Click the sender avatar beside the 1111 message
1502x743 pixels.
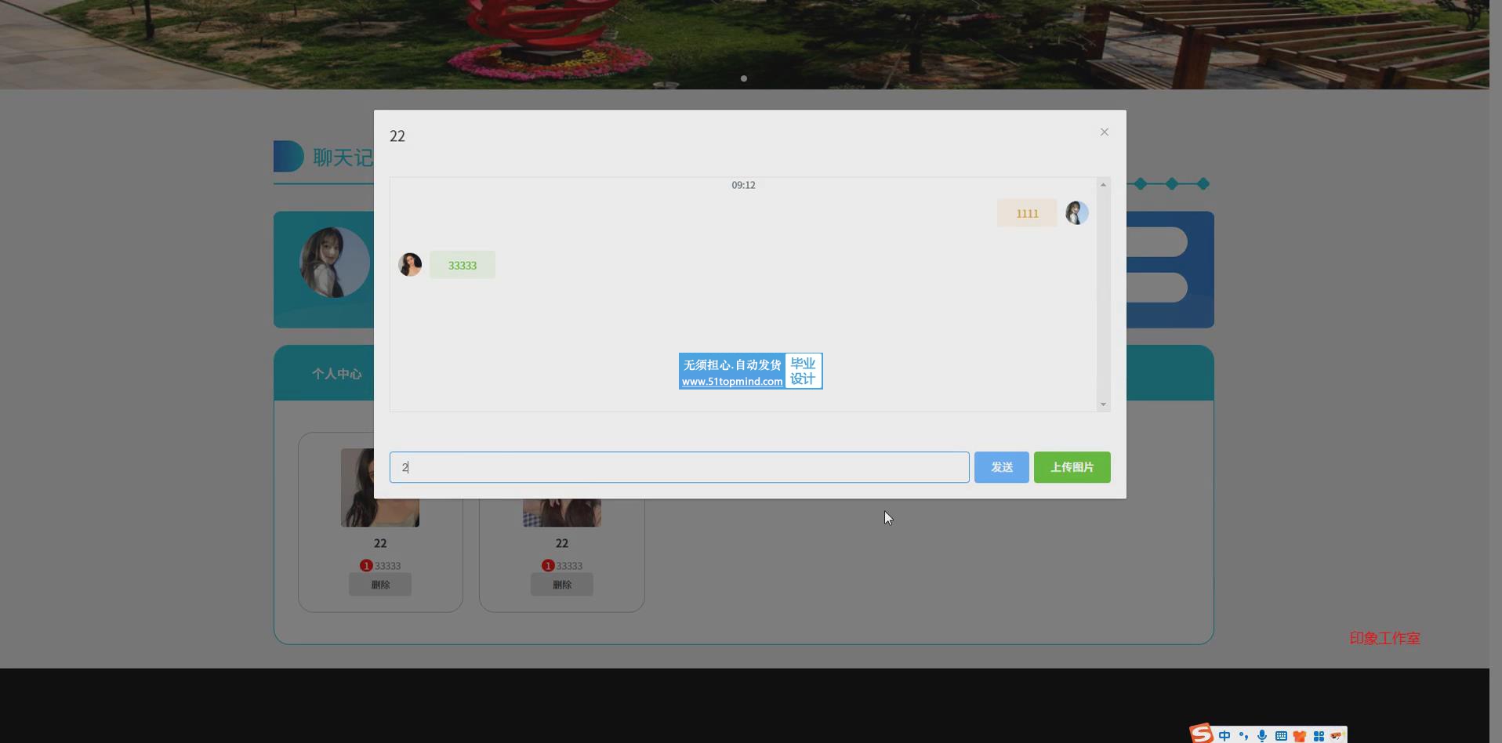pyautogui.click(x=1076, y=213)
